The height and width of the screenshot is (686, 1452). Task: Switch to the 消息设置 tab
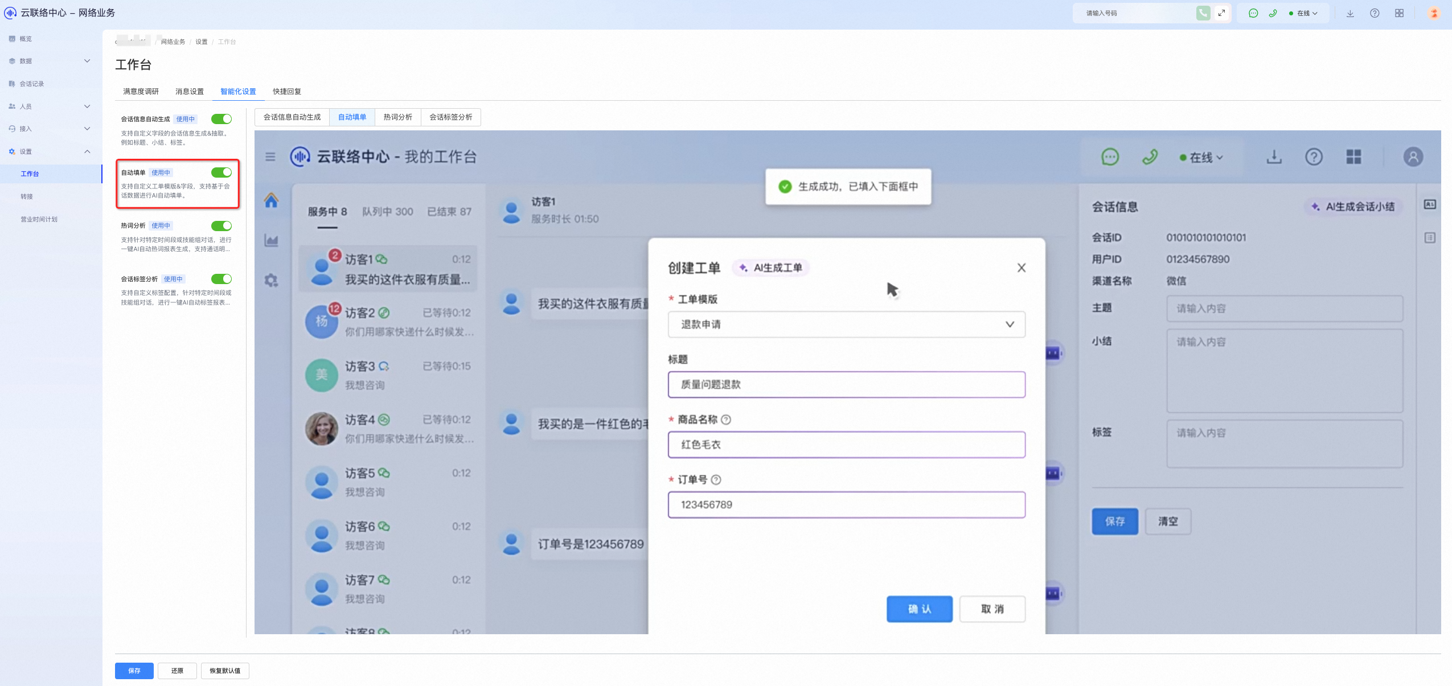coord(190,92)
